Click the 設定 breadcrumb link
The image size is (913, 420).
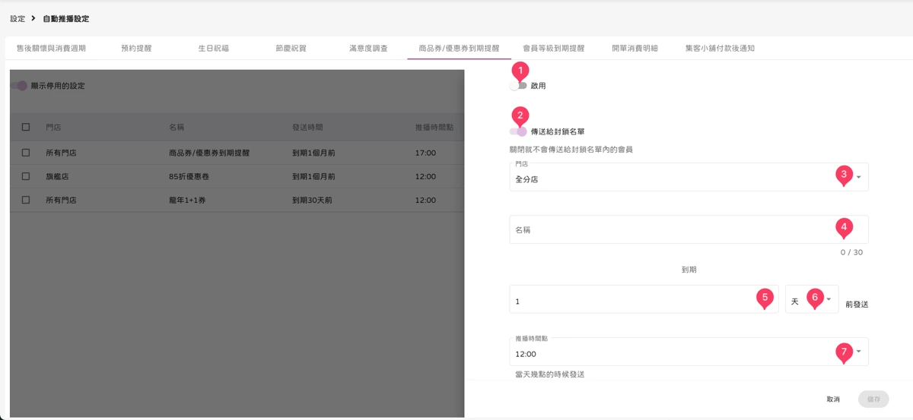[x=17, y=18]
